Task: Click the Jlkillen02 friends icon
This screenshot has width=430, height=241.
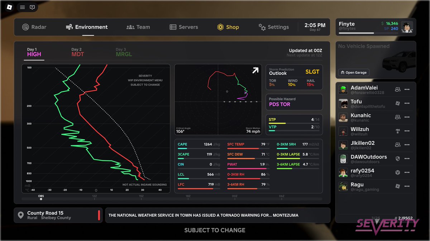Action: [397, 145]
